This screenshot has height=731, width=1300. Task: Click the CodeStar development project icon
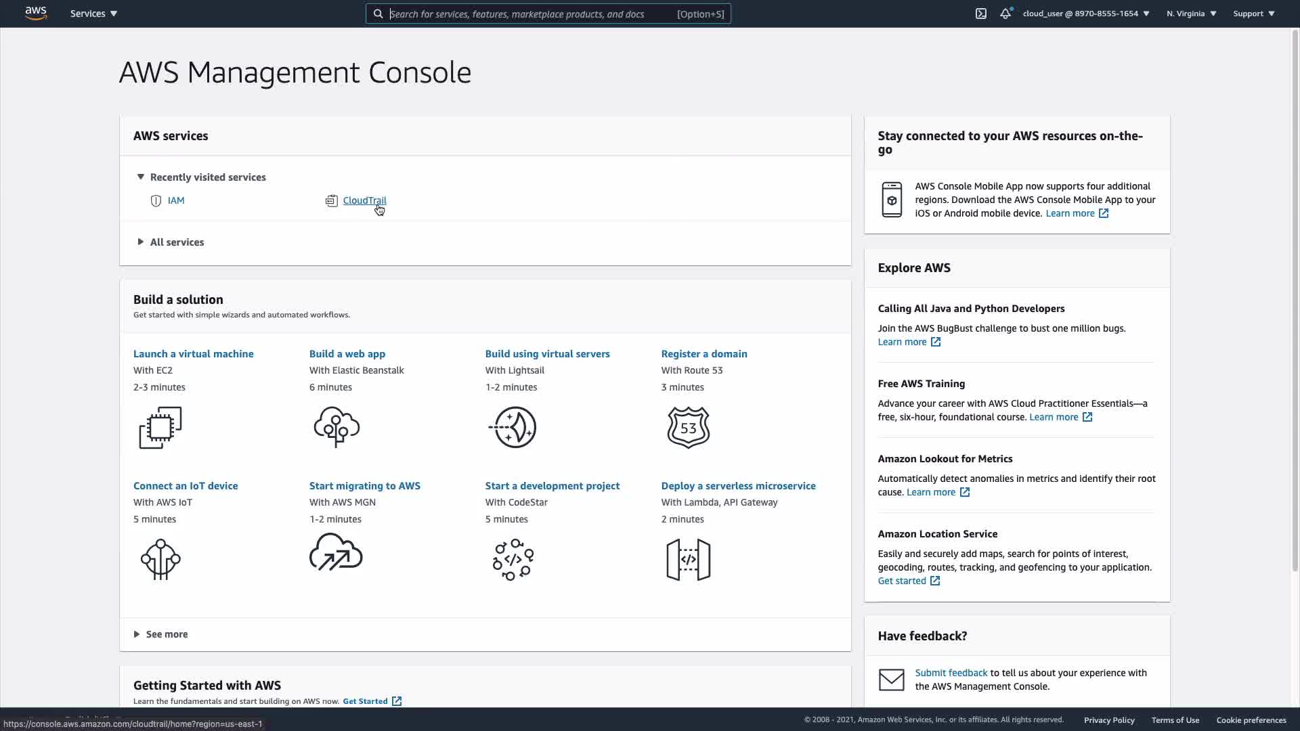513,559
